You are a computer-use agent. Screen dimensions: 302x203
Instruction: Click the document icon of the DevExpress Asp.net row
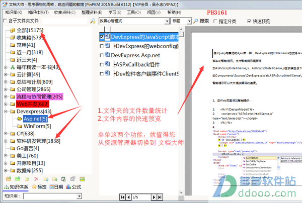pyautogui.click(x=107, y=55)
